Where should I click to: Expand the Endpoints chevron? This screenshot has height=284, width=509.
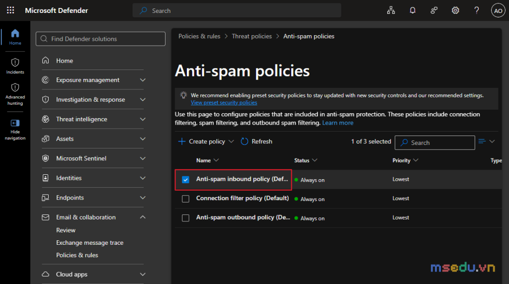pyautogui.click(x=143, y=198)
